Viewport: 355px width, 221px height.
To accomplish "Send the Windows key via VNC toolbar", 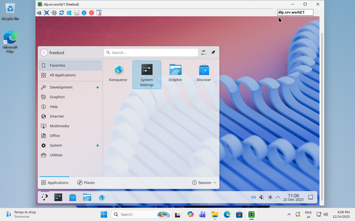I will coord(69,13).
